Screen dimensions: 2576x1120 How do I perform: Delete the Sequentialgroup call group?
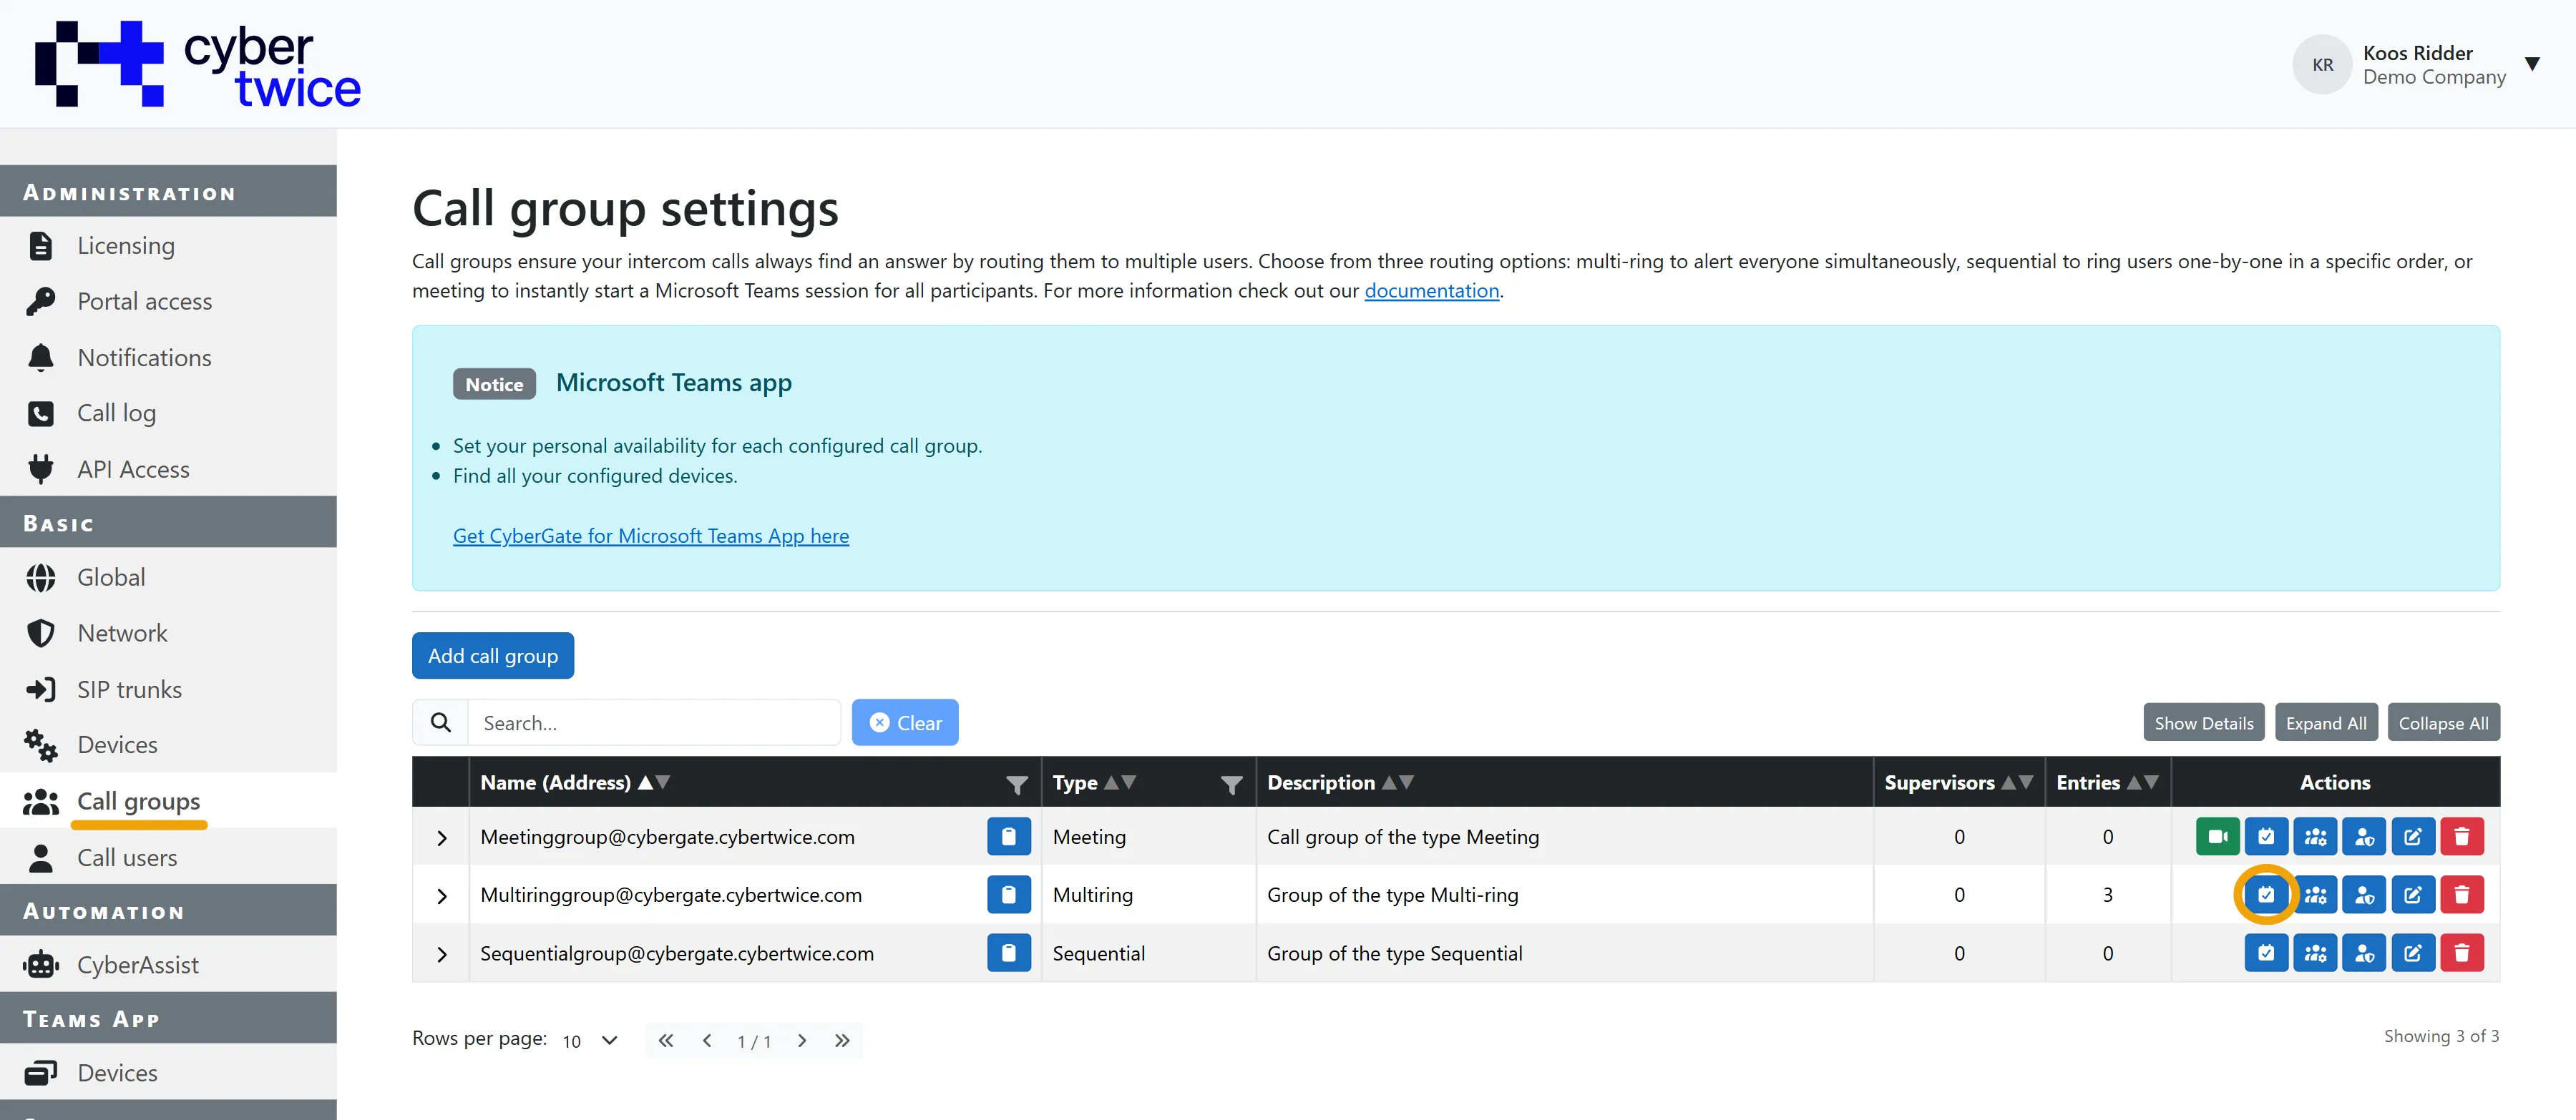(2462, 953)
